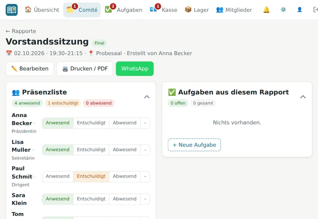
Task: Clear Anna Becker's attendance with dash
Action: [145, 123]
